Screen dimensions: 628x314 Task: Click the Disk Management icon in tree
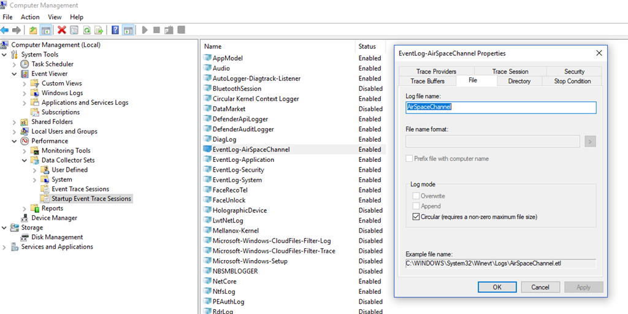25,237
